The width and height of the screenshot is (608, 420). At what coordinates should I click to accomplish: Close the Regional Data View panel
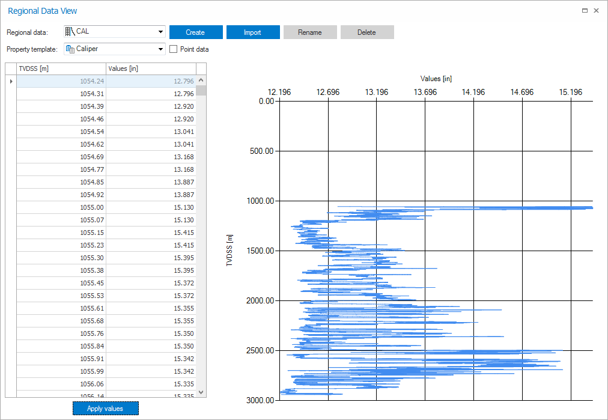(596, 11)
